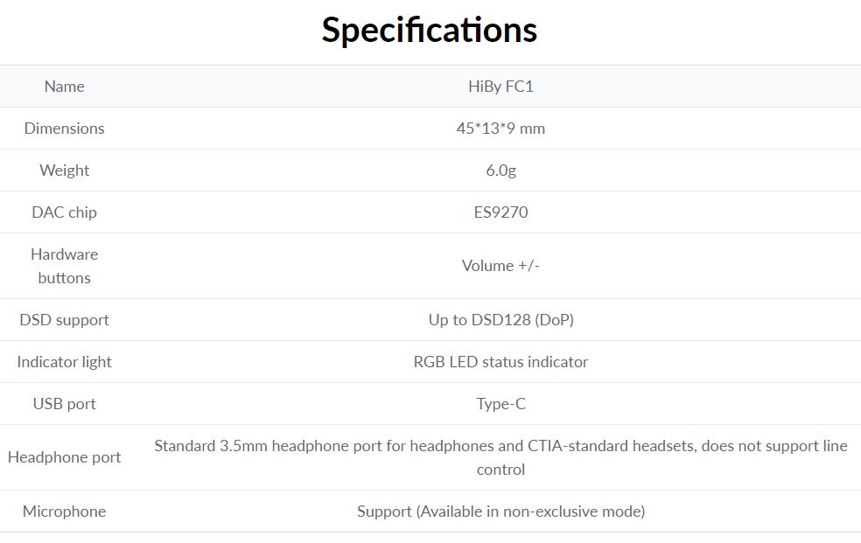Click the Headphone port row label
The height and width of the screenshot is (543, 861).
pyautogui.click(x=64, y=457)
